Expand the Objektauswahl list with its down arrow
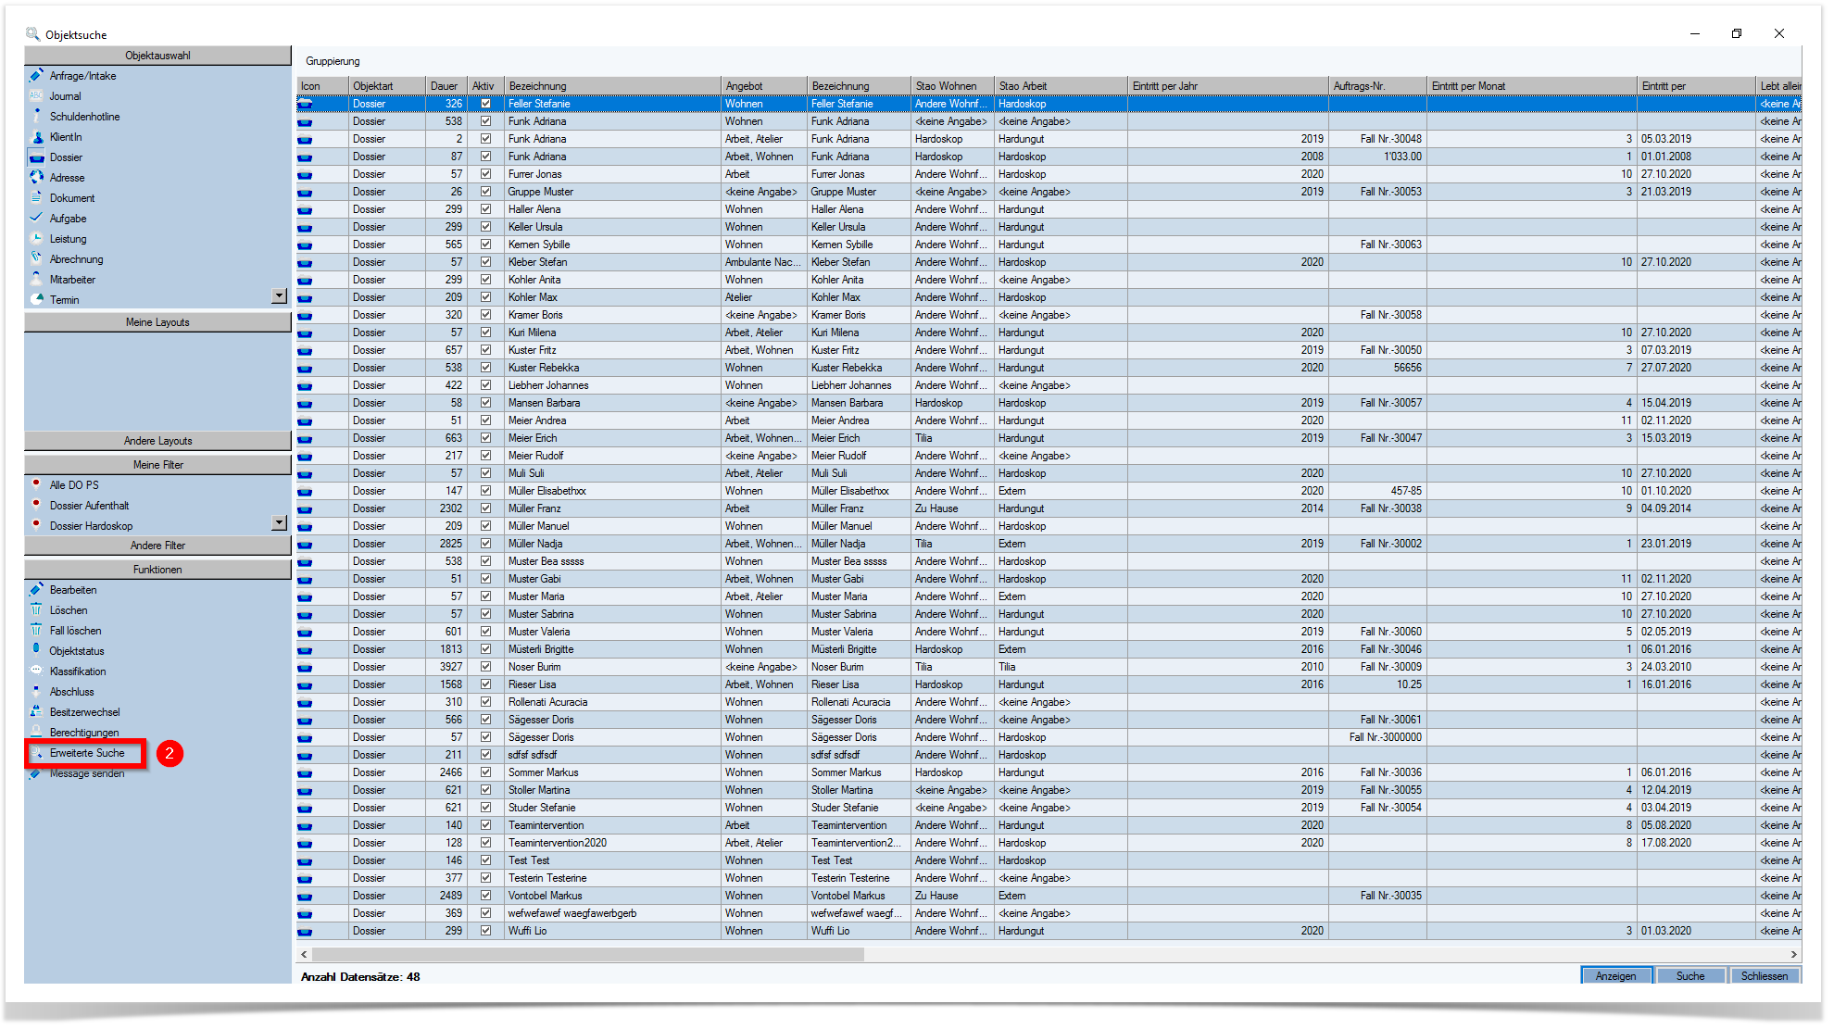This screenshot has width=1834, height=1029. click(279, 296)
